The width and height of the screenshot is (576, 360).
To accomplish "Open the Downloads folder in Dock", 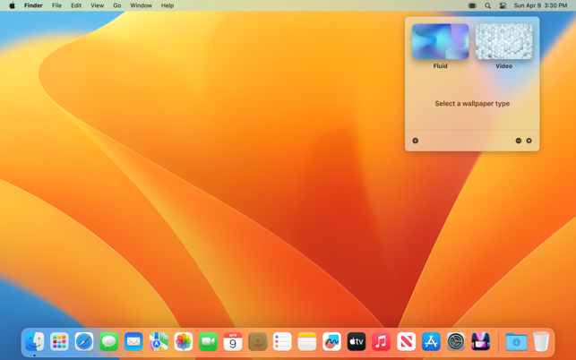I will (x=516, y=341).
